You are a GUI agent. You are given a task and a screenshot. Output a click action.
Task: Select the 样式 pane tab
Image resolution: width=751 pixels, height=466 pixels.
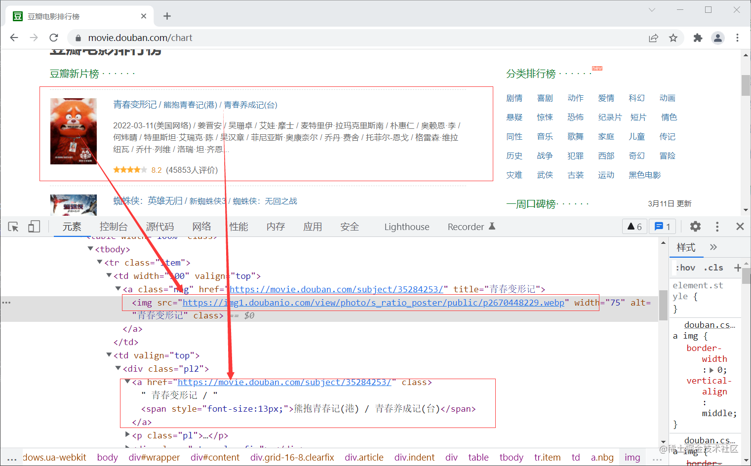[x=686, y=247]
